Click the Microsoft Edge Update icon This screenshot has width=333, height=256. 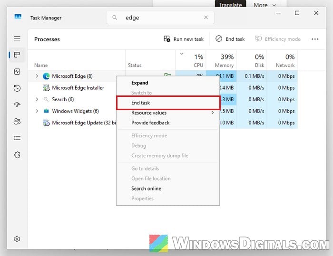(46, 123)
